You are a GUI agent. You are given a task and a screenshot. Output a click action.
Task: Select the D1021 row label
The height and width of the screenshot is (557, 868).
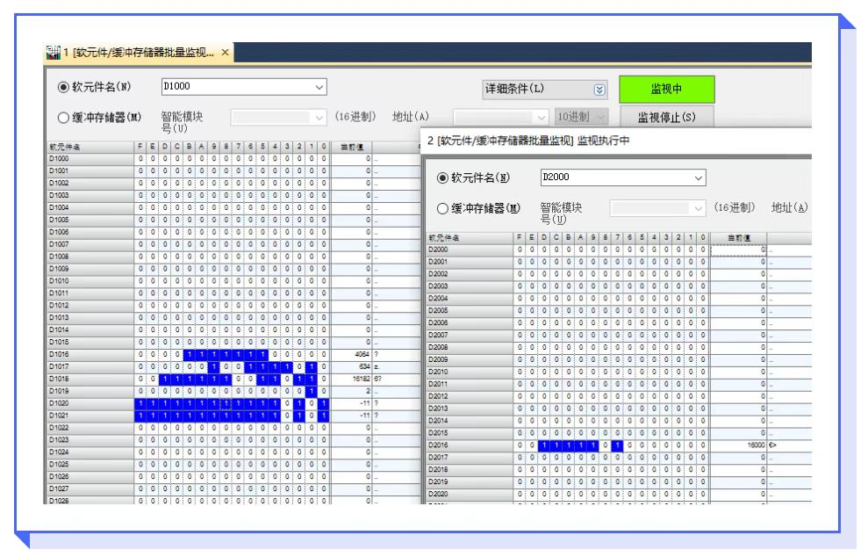coord(90,416)
